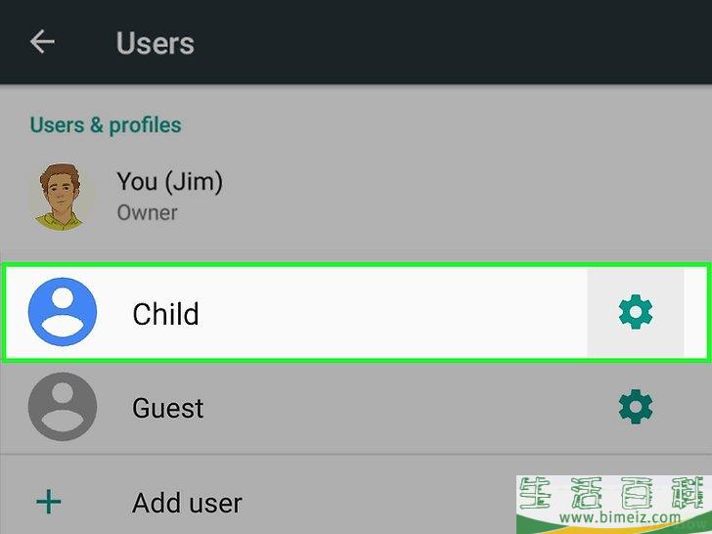The width and height of the screenshot is (712, 534).
Task: Tap the blue Child profile avatar
Action: pyautogui.click(x=63, y=312)
